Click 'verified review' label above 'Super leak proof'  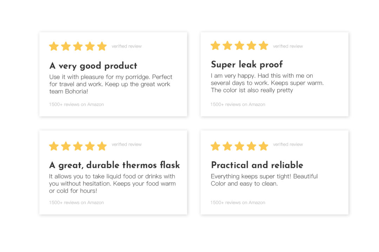[x=288, y=46]
